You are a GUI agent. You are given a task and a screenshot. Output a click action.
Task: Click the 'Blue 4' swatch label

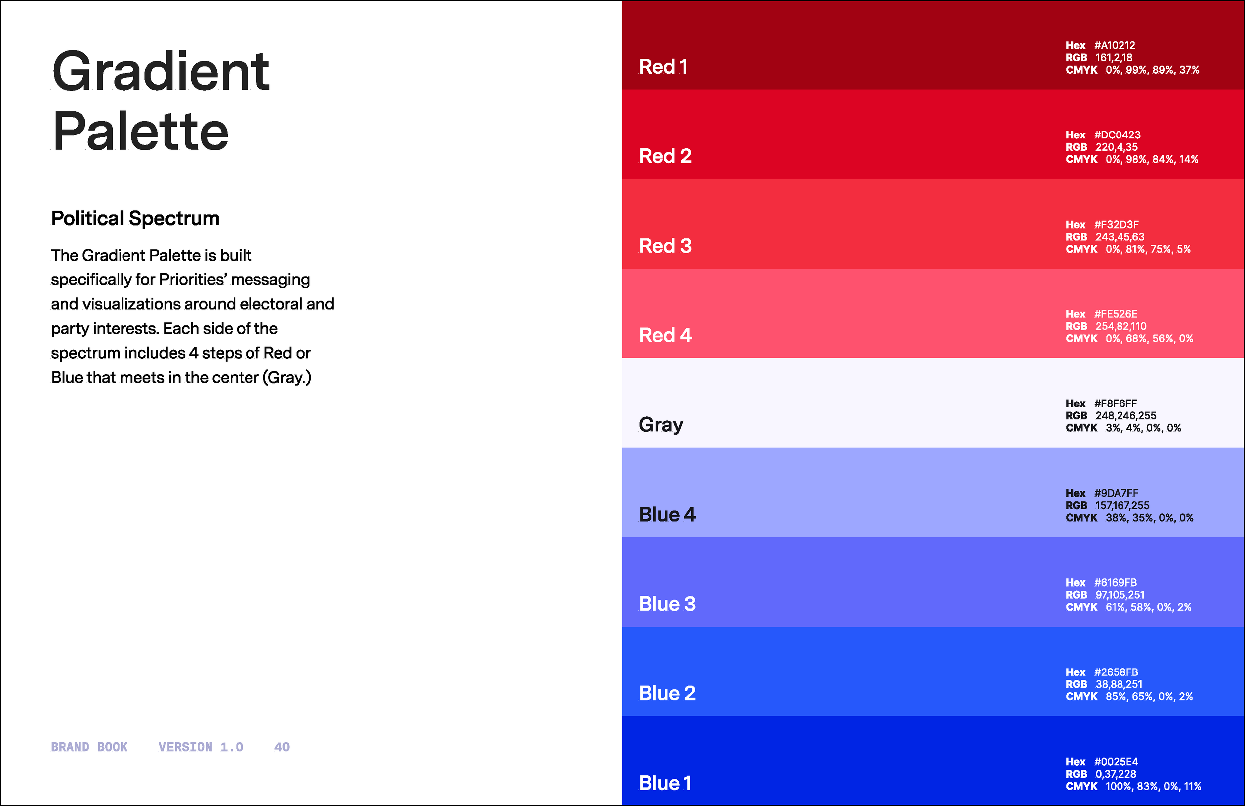tap(667, 515)
